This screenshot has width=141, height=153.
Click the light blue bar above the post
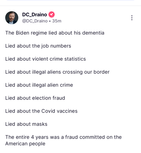tap(70, 0)
